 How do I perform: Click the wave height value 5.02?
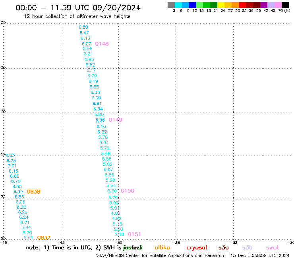114,203
